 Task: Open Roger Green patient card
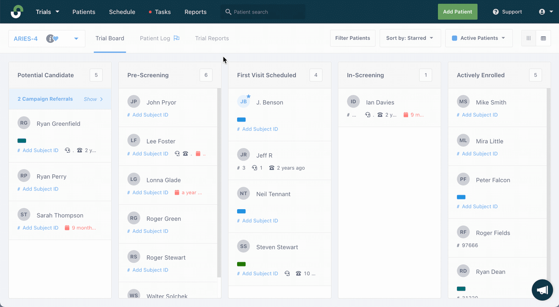click(x=168, y=224)
